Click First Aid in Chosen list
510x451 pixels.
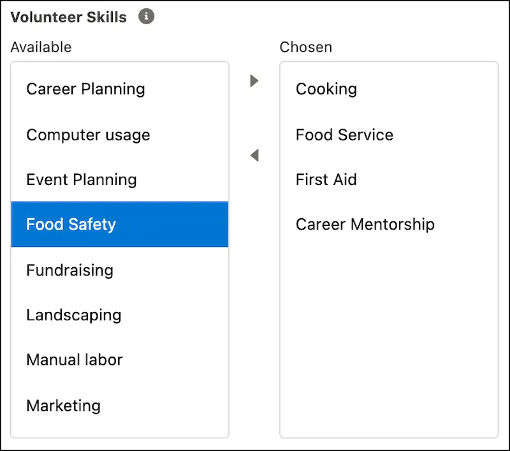[x=389, y=179]
